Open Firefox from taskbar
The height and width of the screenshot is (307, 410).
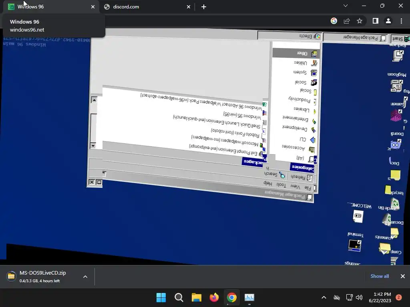(214, 297)
